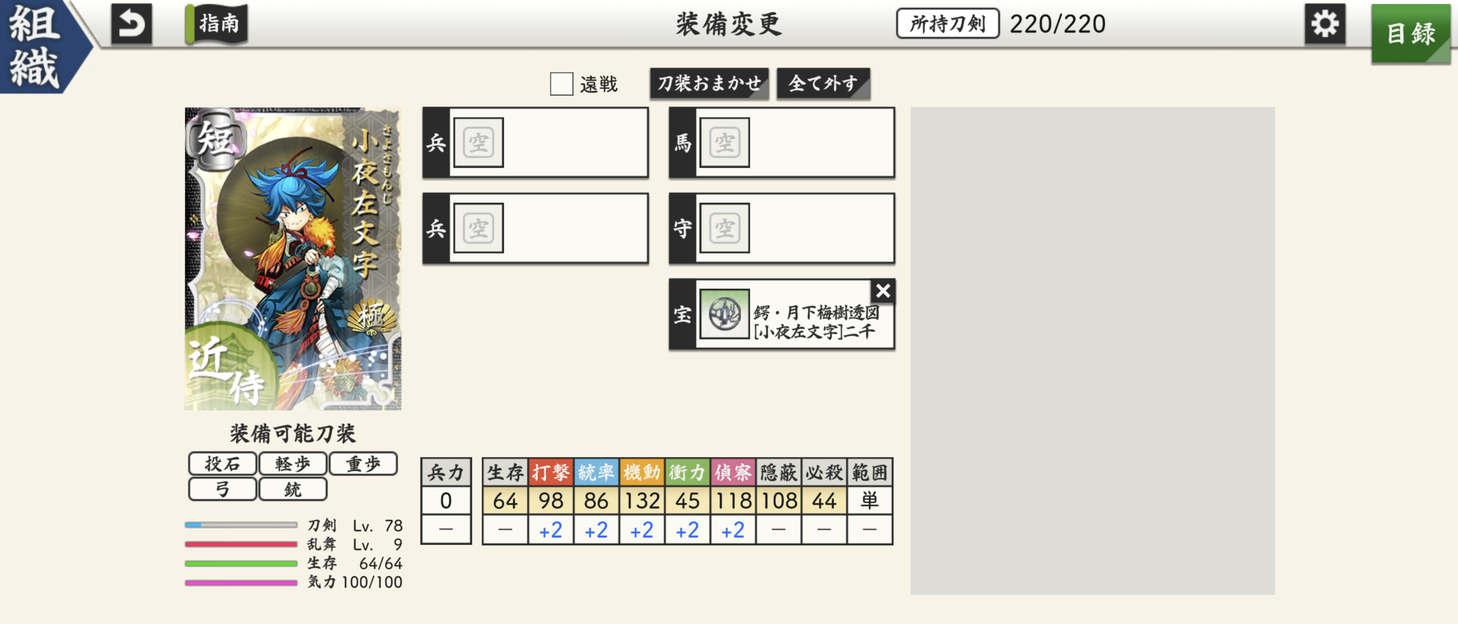Click the 衝力 stat header
Image resolution: width=1458 pixels, height=624 pixels.
pos(688,473)
